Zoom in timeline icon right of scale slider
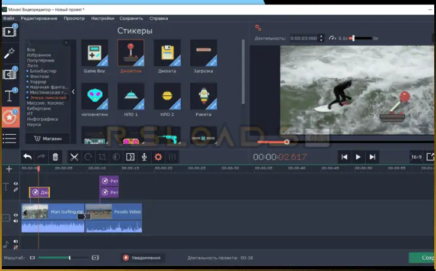 tap(95, 257)
